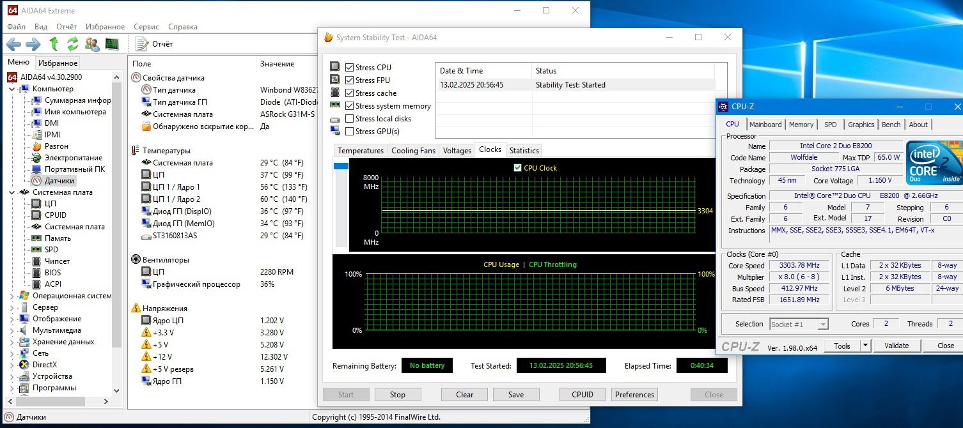Open the Statistics tab
Image resolution: width=963 pixels, height=428 pixels.
tap(524, 151)
